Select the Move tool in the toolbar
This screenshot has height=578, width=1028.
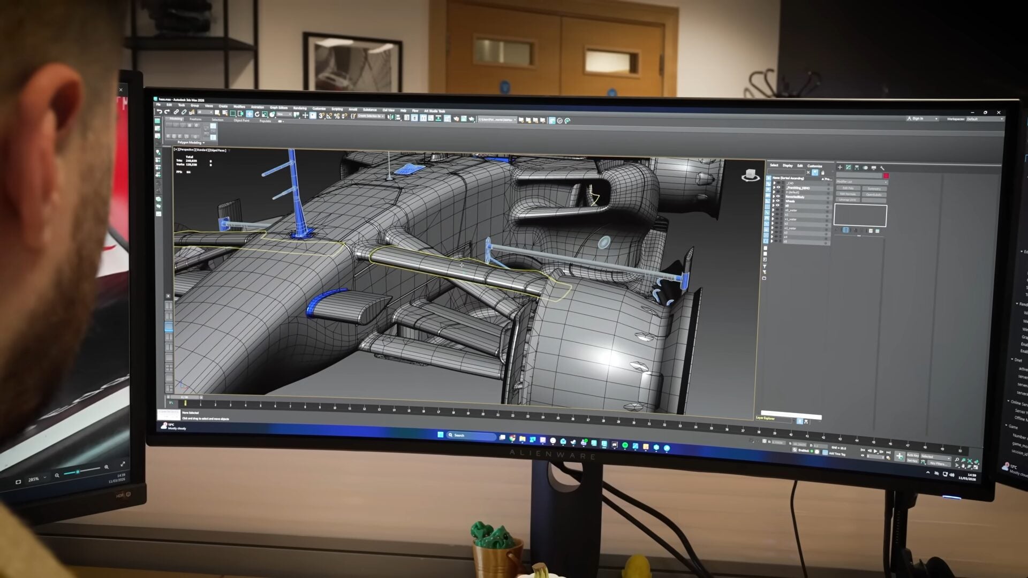[x=250, y=113]
